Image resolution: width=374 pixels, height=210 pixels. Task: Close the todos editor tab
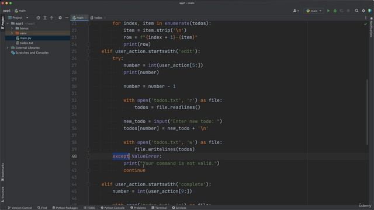tap(105, 17)
